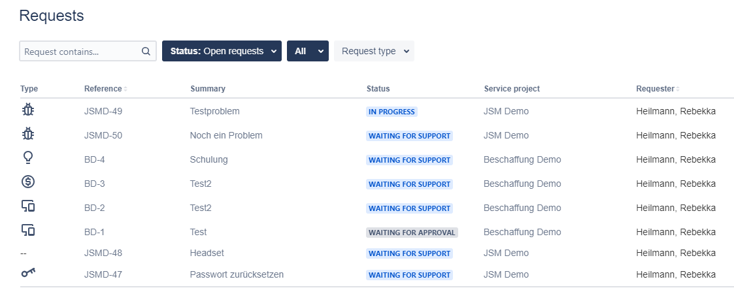Click the key icon for JSMD-47
Screen dimensions: 734x292
(x=27, y=274)
